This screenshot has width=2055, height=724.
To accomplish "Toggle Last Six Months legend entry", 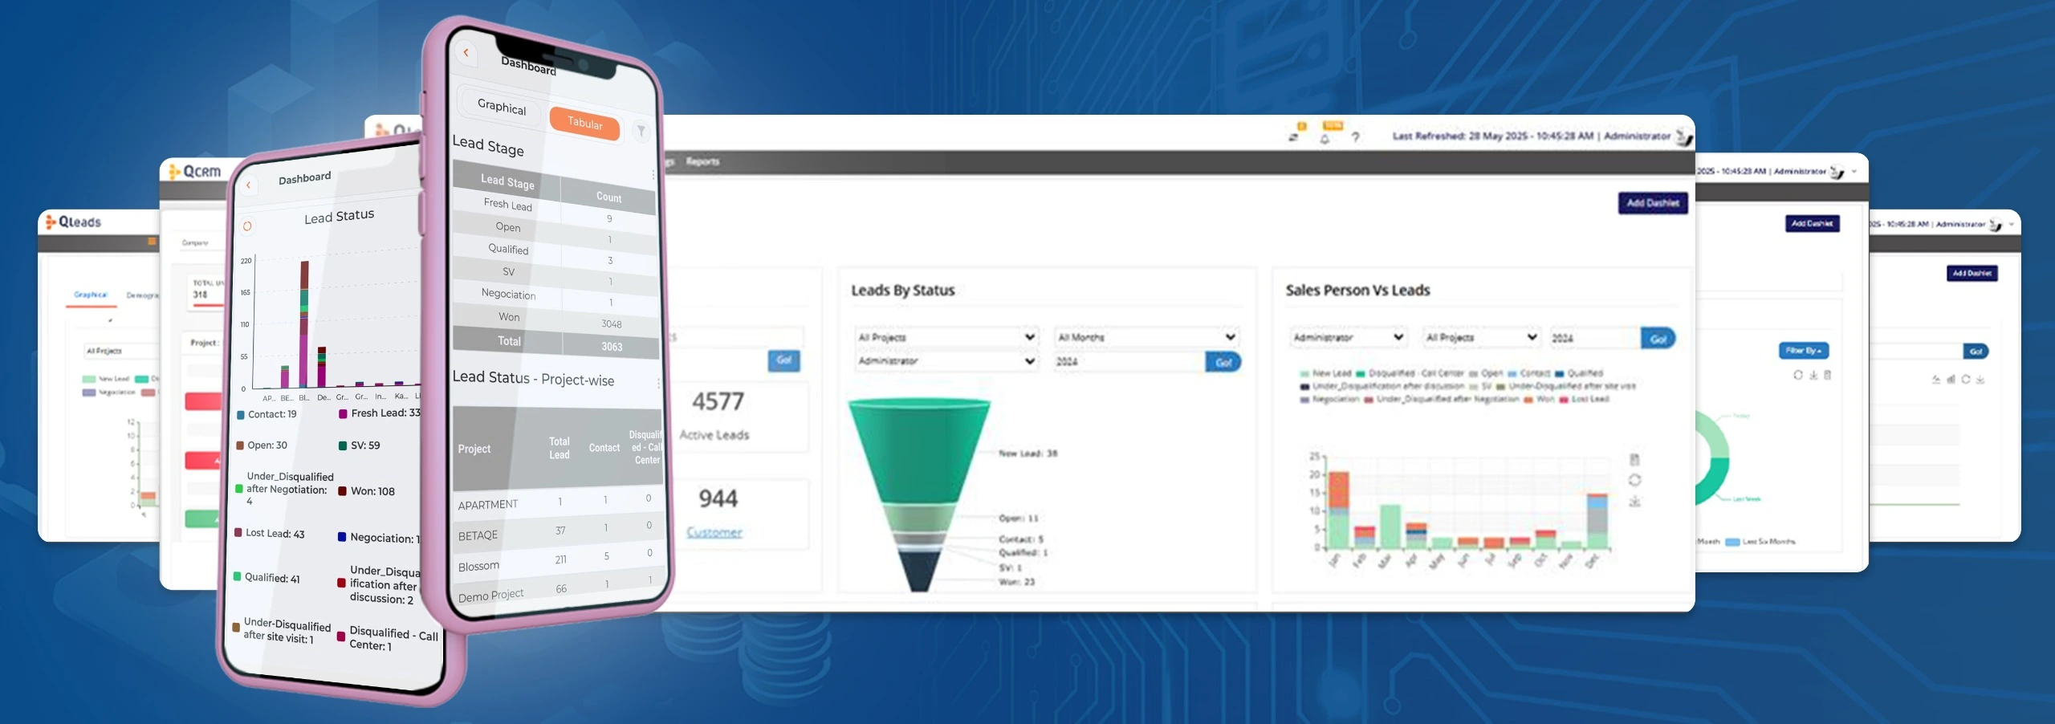I will click(x=1761, y=542).
